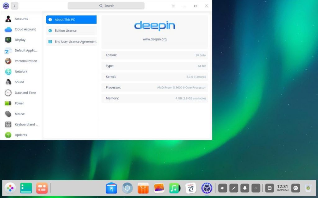Click the Processor value AMD Ryzen 5 3600
The width and height of the screenshot is (318, 198).
181,87
